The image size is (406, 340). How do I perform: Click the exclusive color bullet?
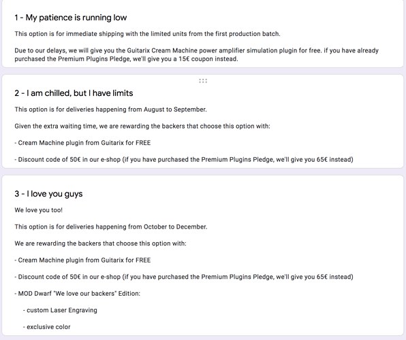point(46,327)
